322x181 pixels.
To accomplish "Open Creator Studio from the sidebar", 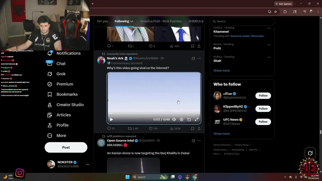I will 65,105.
